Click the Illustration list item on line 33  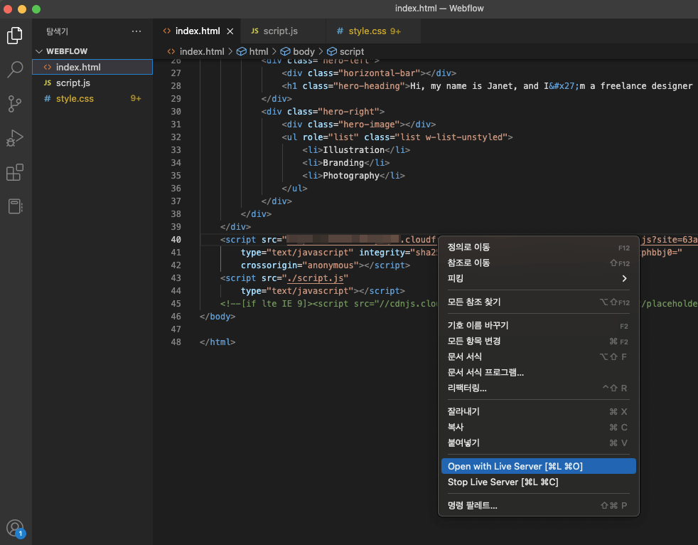coord(353,150)
